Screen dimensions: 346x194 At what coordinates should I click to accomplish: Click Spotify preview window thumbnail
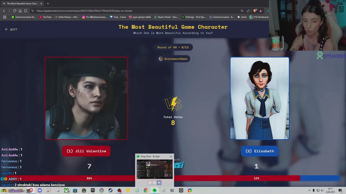[155, 169]
